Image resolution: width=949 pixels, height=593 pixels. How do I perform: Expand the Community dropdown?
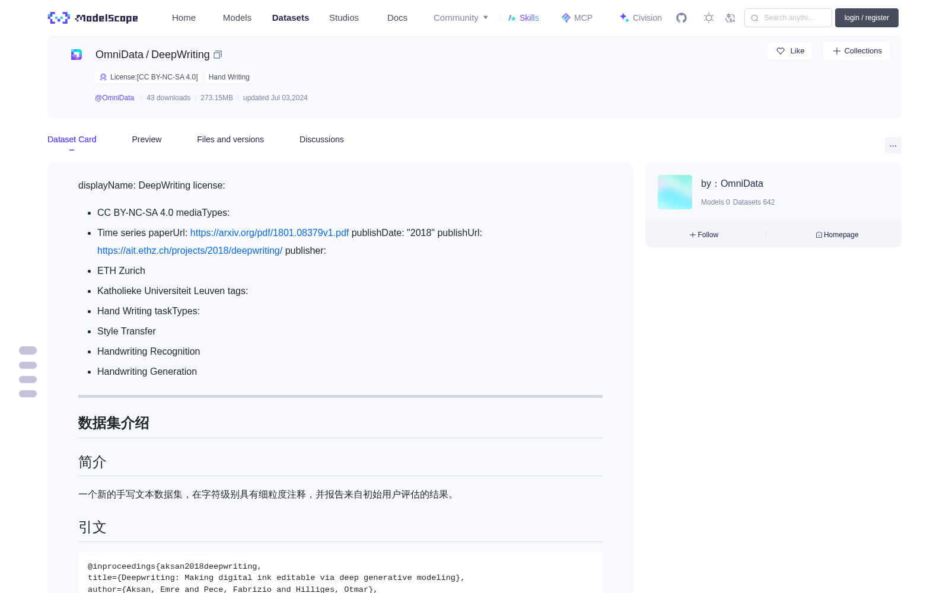[461, 18]
